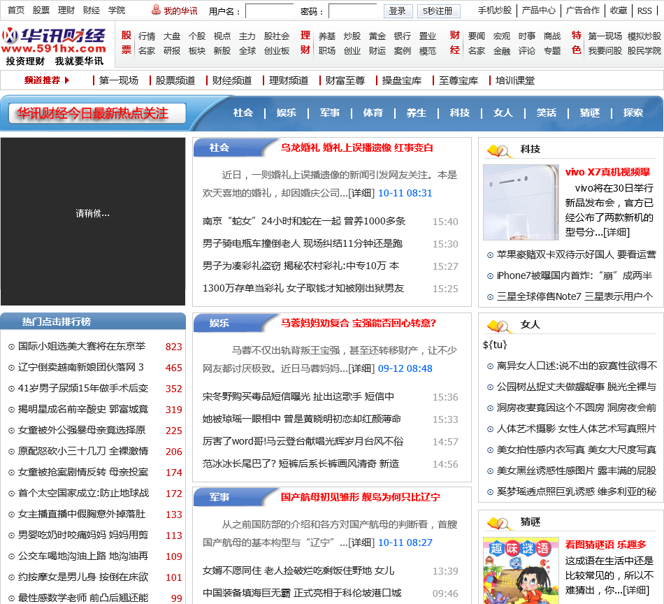This screenshot has width=664, height=604.
Task: Open ranking item 辽宁倒卖越南新娘团伙落网
Action: coord(80,367)
